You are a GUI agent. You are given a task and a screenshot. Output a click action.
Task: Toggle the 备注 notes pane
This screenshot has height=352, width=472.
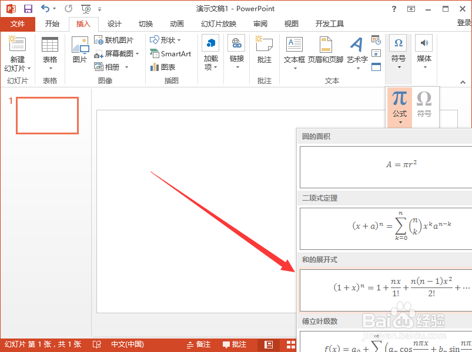pyautogui.click(x=200, y=344)
